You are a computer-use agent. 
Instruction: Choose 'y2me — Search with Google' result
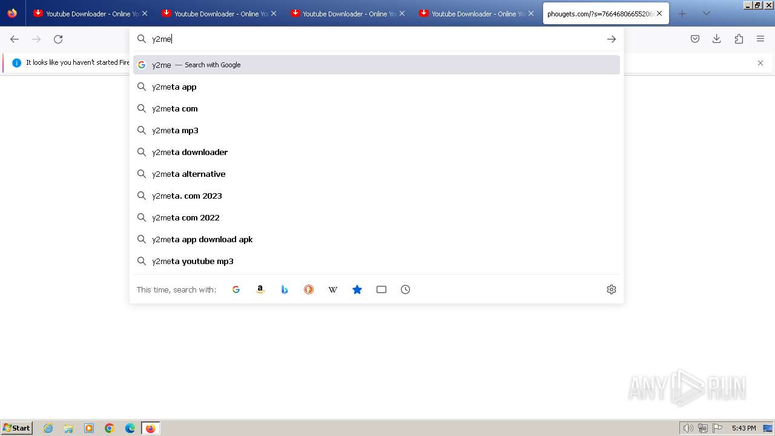[x=377, y=65]
